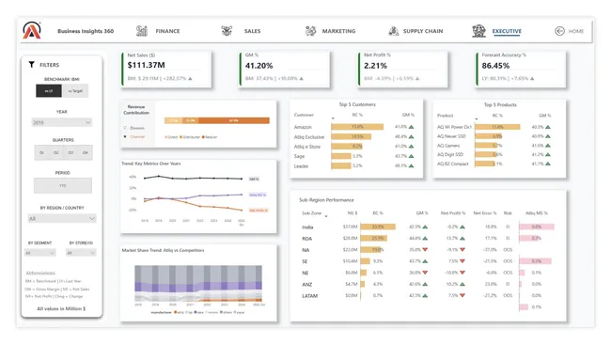Click the Finance chart icon
Viewport: 611px width, 344px height.
click(142, 31)
